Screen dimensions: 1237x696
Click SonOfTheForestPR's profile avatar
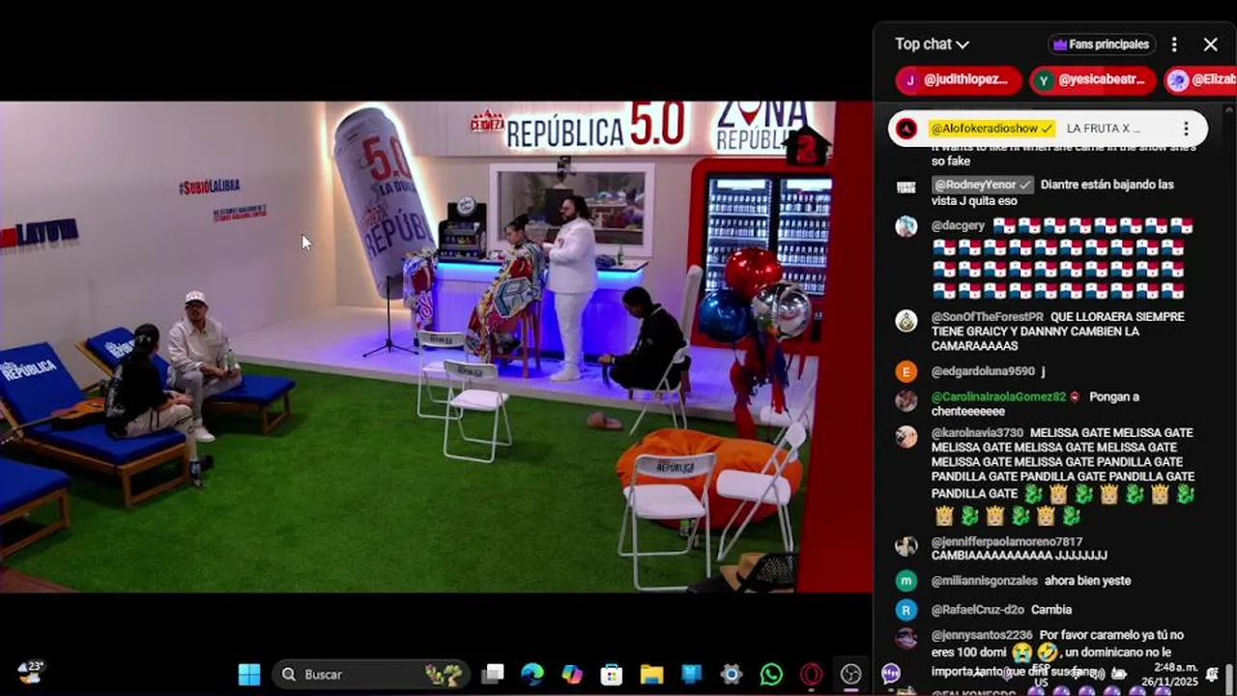tap(906, 321)
